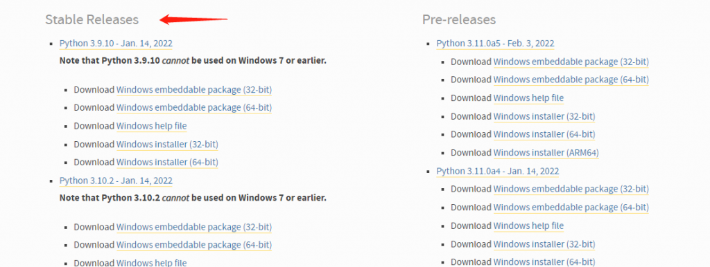The width and height of the screenshot is (710, 267).
Task: Download Python 3.9.10 Windows help file
Action: tap(152, 126)
